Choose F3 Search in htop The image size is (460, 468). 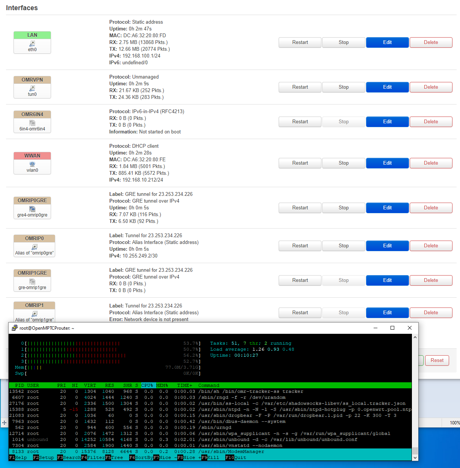coord(69,457)
